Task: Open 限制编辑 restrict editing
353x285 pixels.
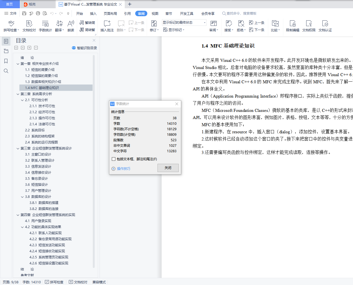Action: [x=292, y=26]
